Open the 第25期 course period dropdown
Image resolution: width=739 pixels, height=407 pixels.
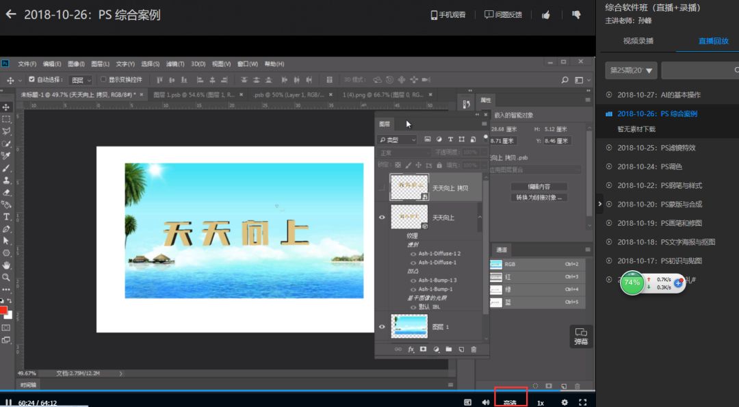tap(631, 70)
